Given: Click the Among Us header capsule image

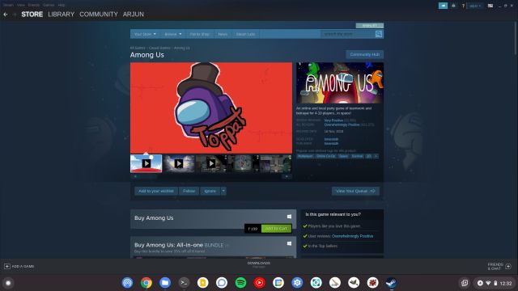Looking at the screenshot, I should click(340, 82).
